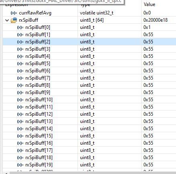
Task: Select rxSpiBuff[4] row
Action: click(89, 56)
